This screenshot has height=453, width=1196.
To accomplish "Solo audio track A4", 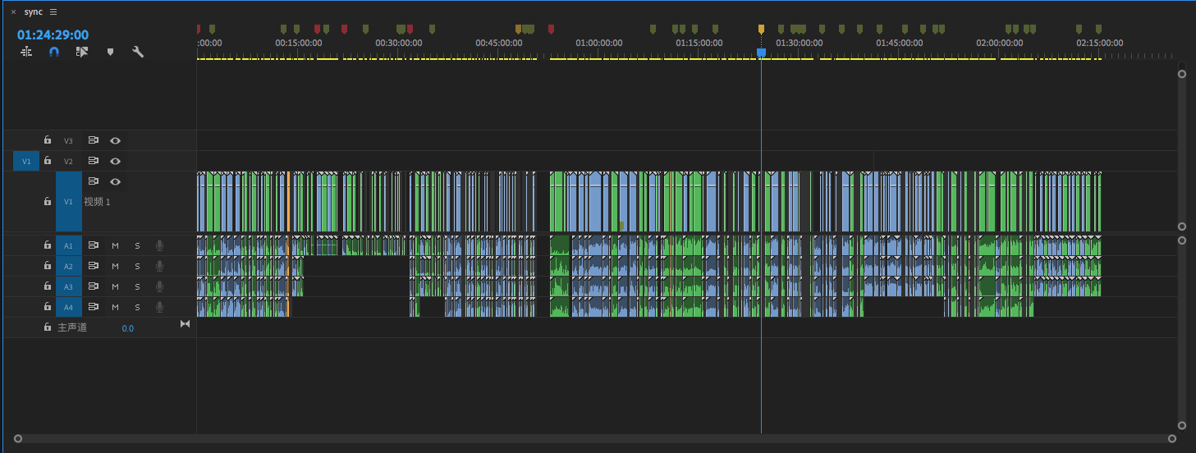I will pyautogui.click(x=137, y=307).
